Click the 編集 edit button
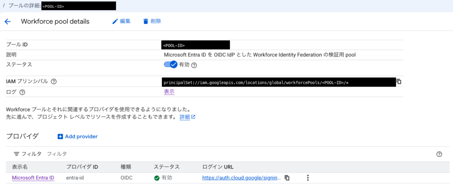Viewport: 453px width, 190px height. pyautogui.click(x=121, y=21)
